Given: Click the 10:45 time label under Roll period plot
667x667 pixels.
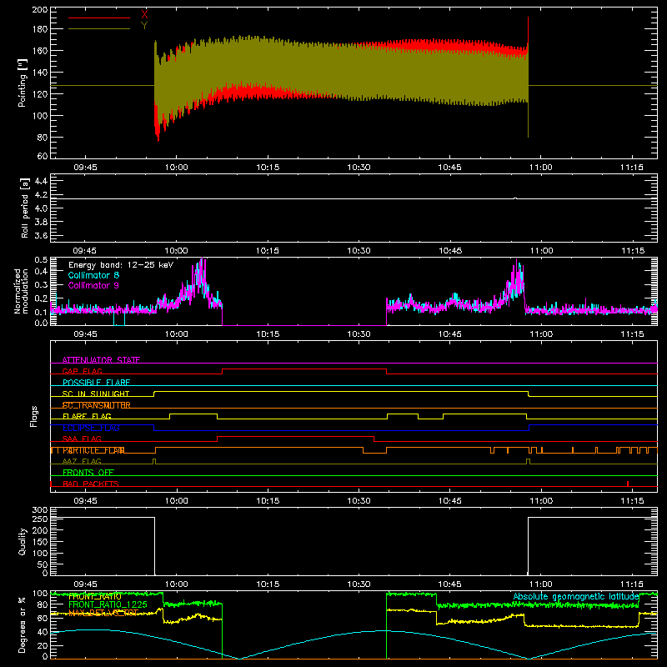Looking at the screenshot, I should [450, 251].
